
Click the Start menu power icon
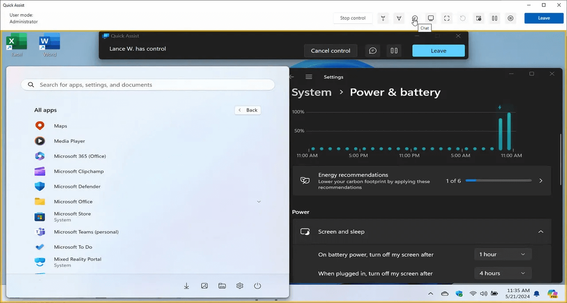(257, 286)
